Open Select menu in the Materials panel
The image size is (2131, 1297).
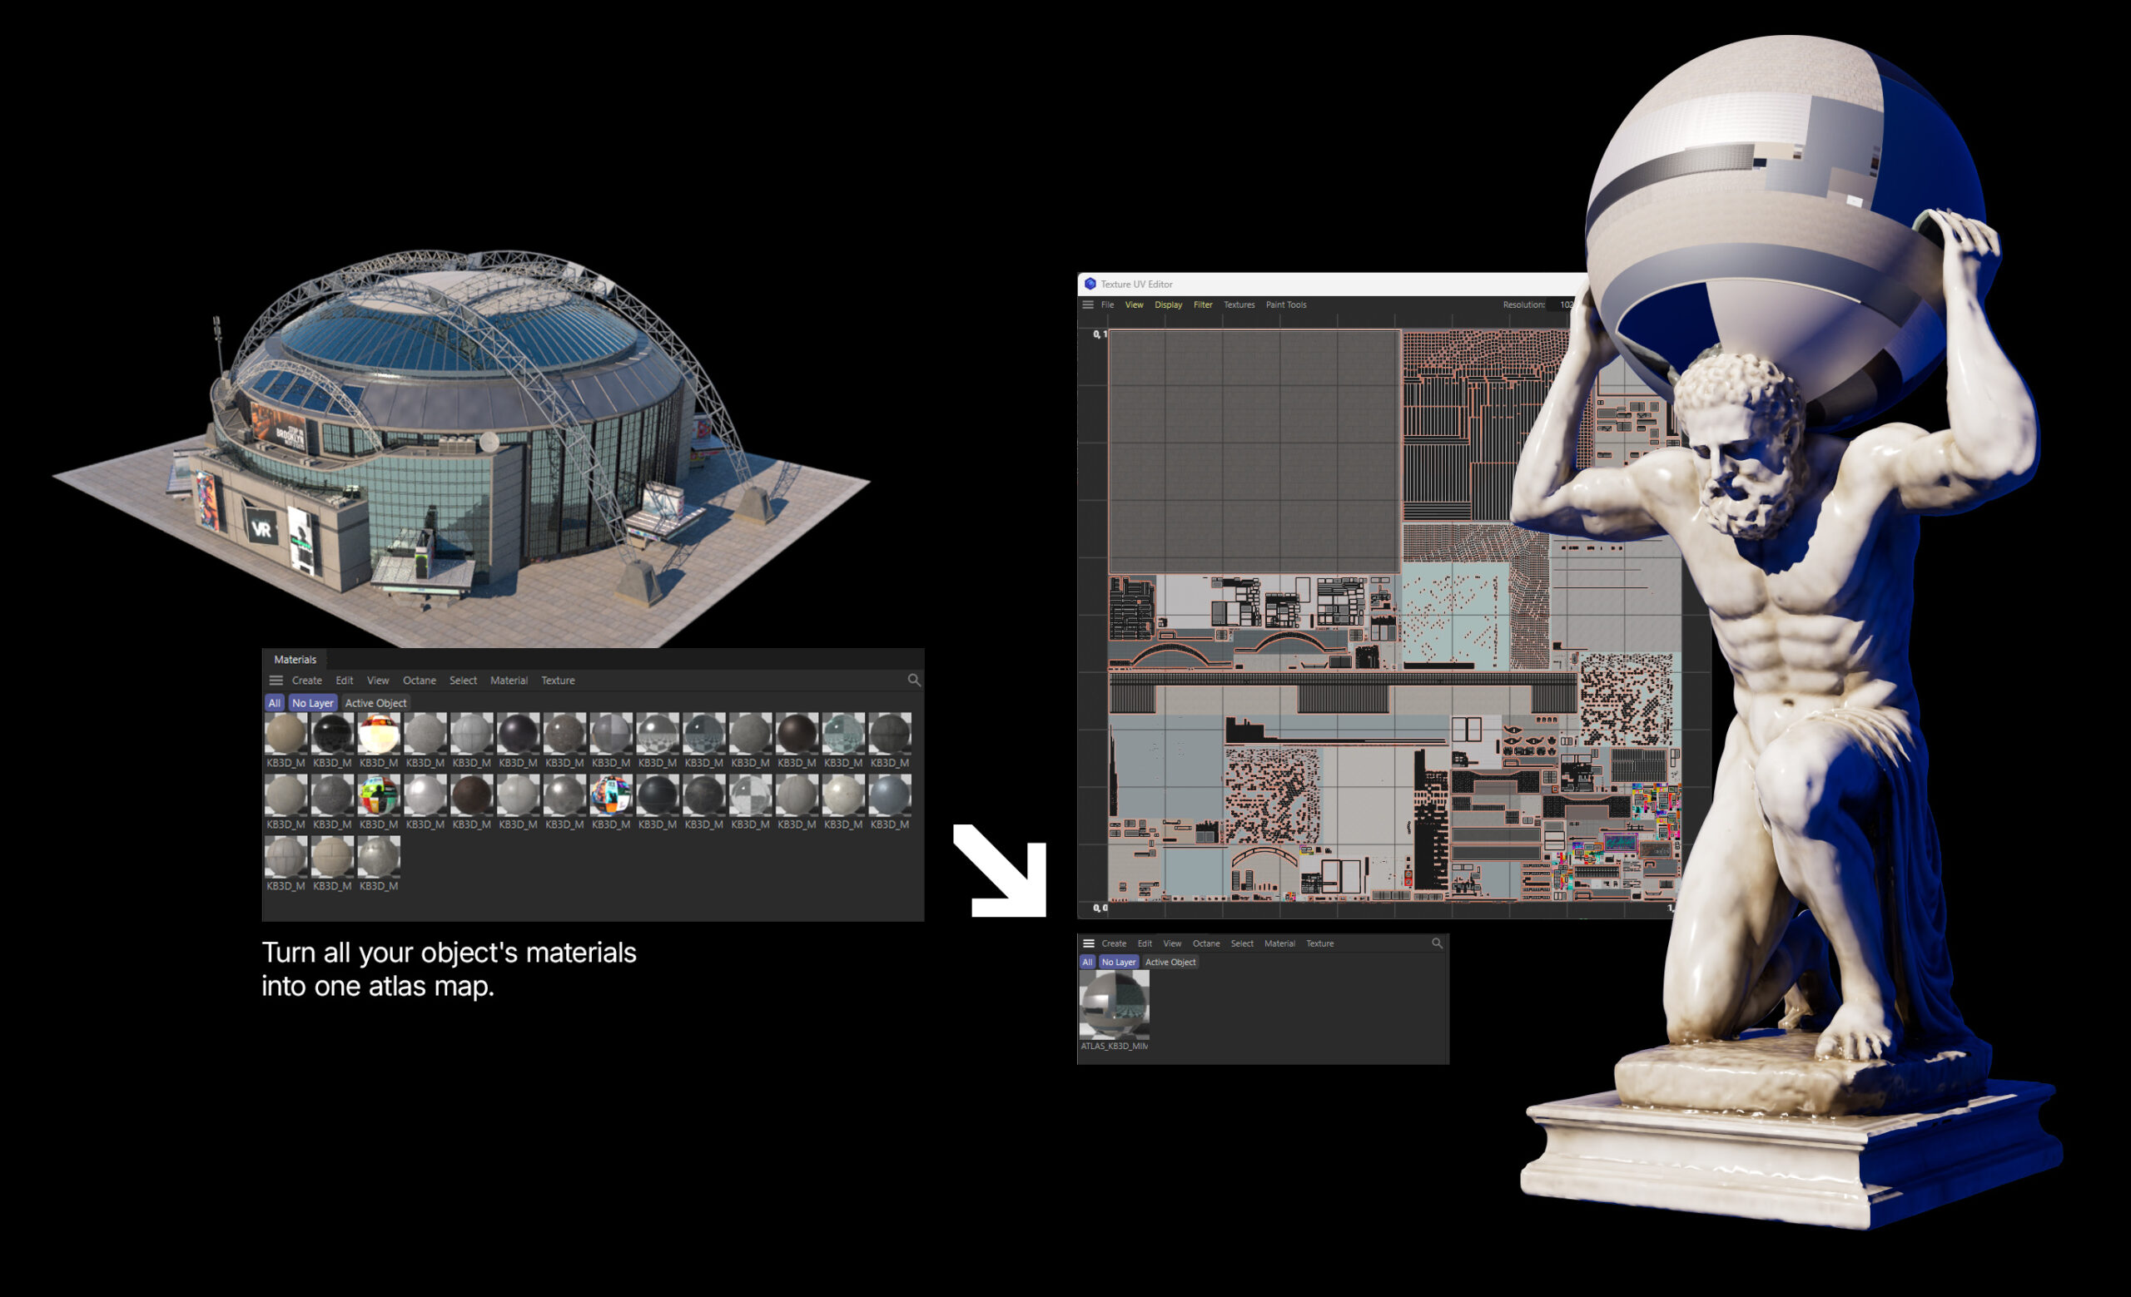click(x=463, y=680)
